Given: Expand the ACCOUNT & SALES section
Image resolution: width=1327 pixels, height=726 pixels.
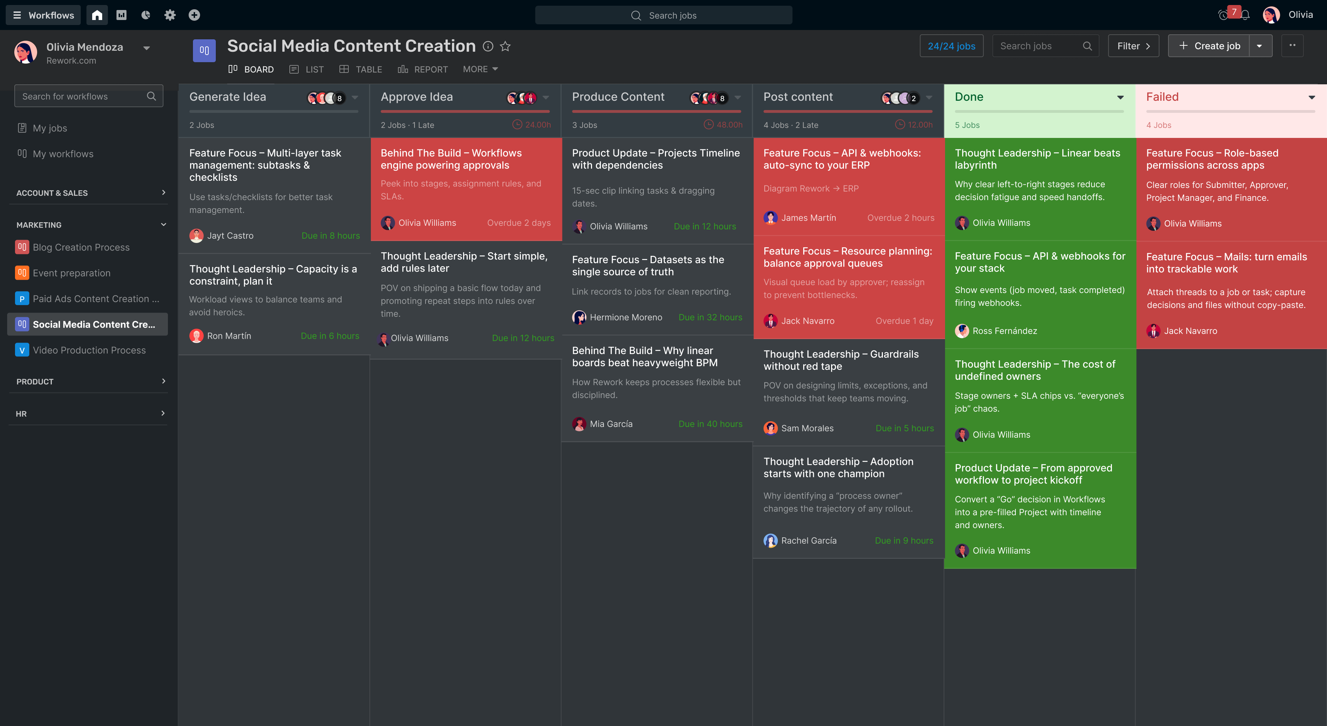Looking at the screenshot, I should pyautogui.click(x=163, y=192).
